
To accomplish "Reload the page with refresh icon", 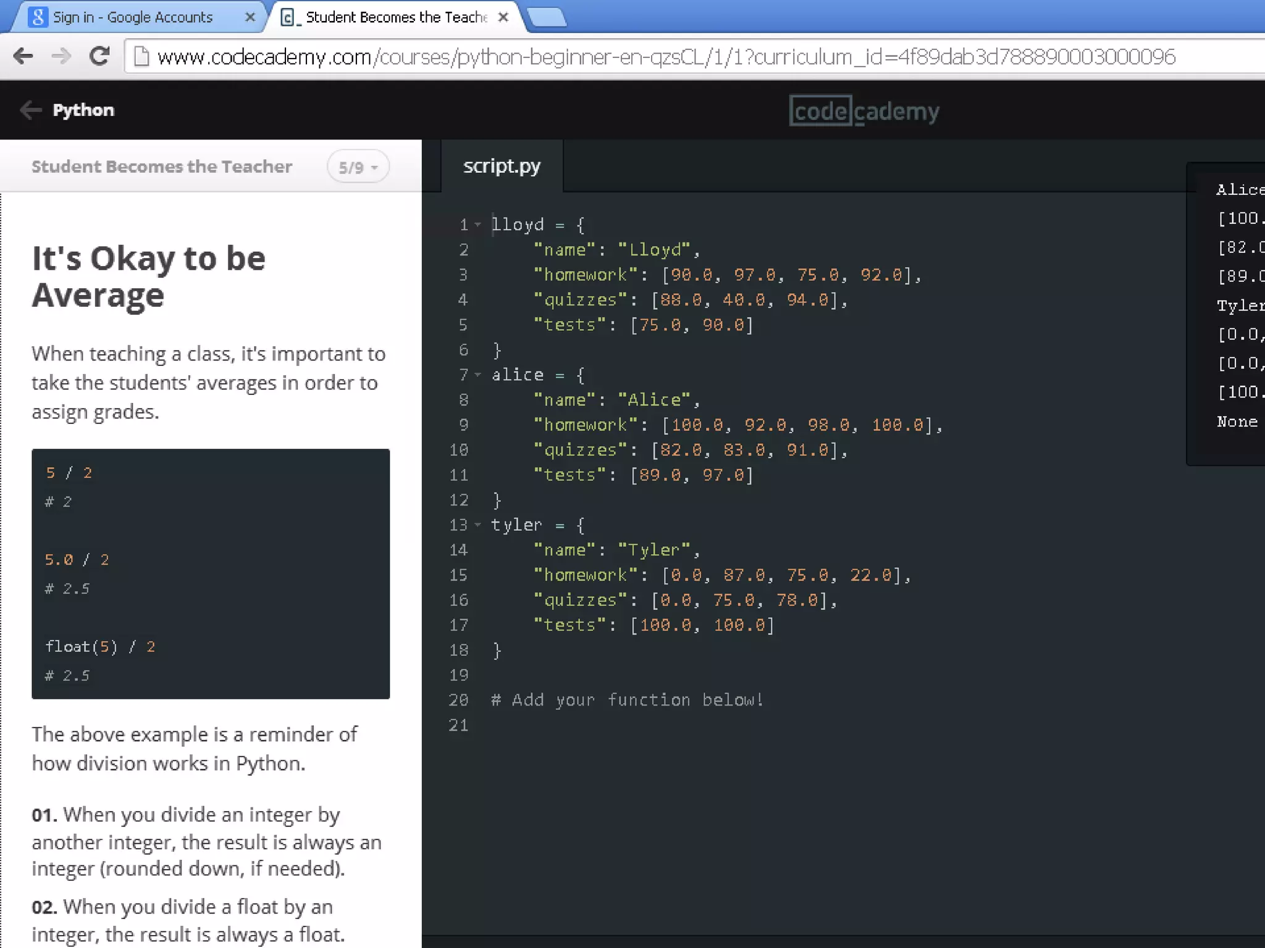I will (x=99, y=56).
